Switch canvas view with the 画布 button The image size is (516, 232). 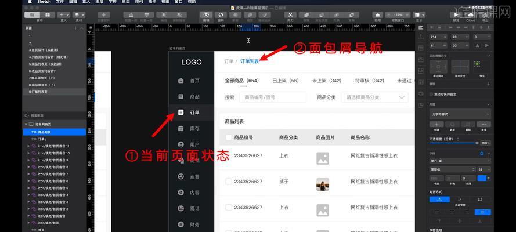pyautogui.click(x=33, y=14)
